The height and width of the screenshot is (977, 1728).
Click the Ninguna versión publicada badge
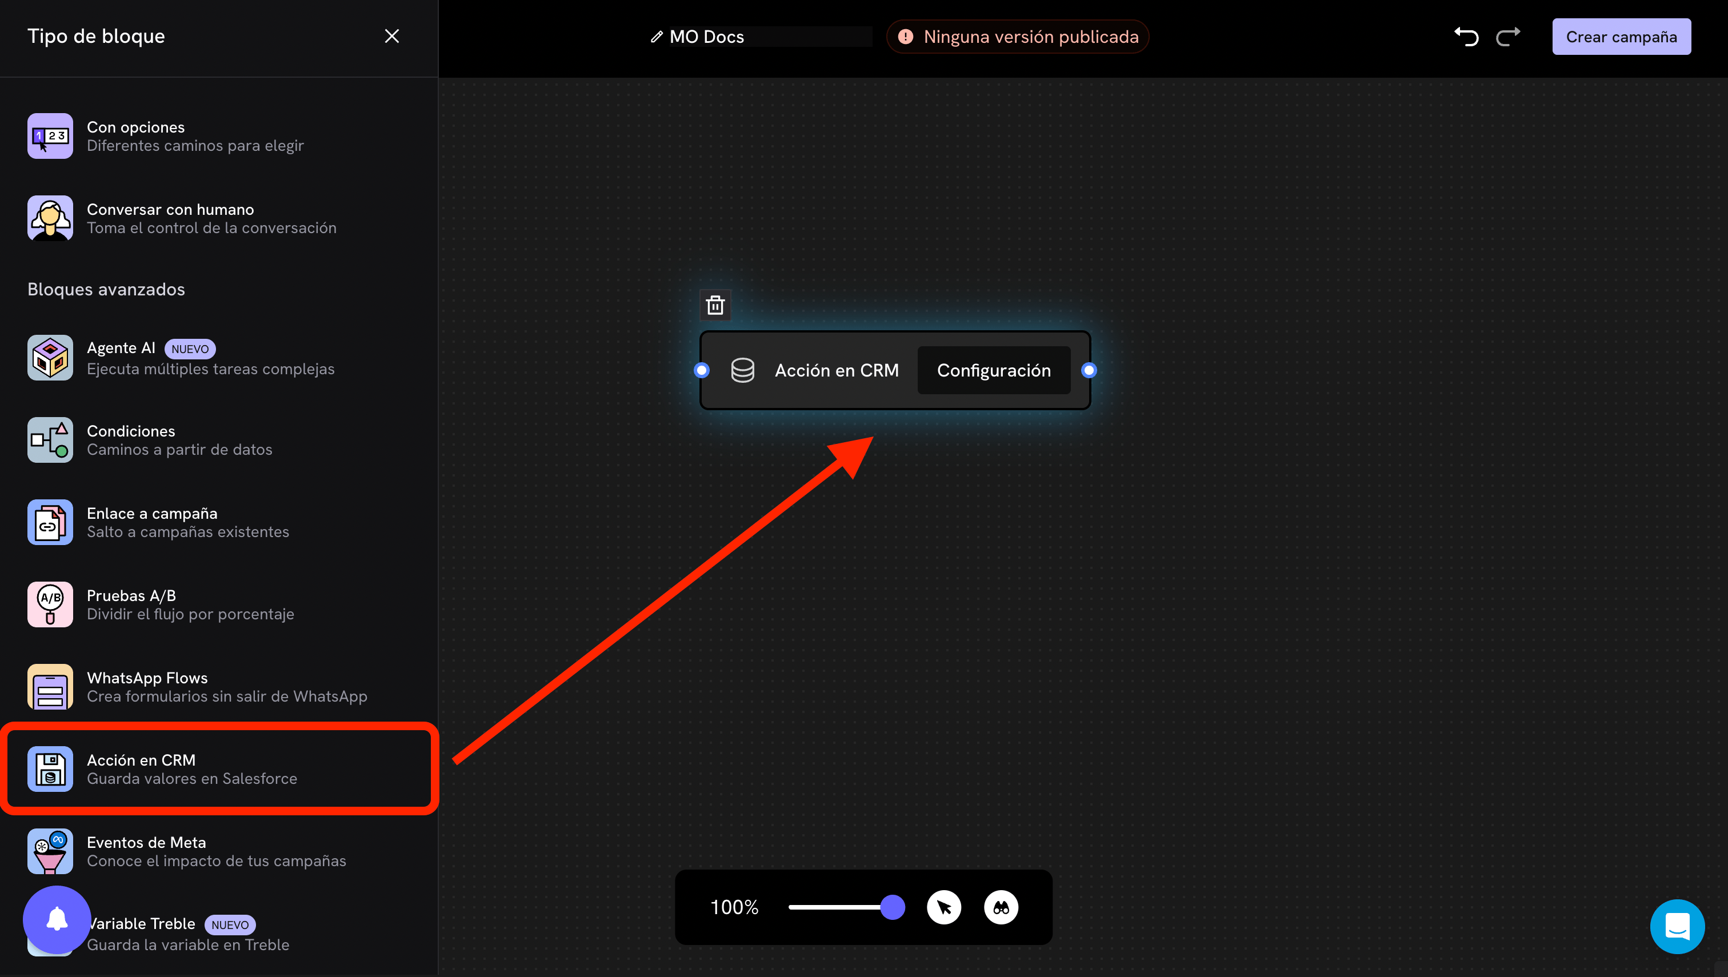click(1017, 37)
